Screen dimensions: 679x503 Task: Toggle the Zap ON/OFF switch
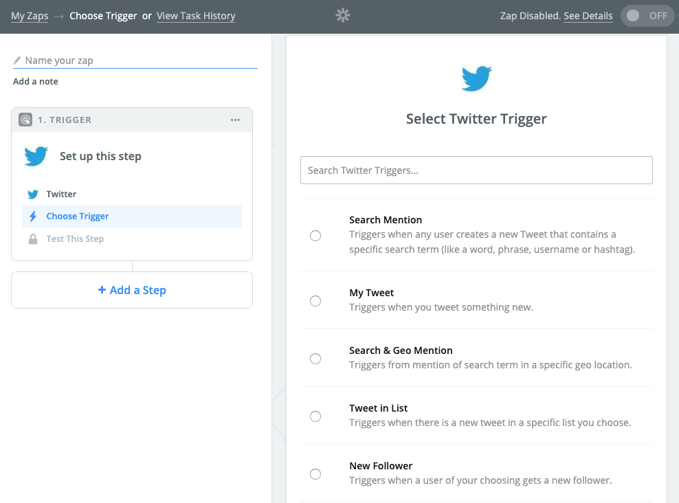647,16
